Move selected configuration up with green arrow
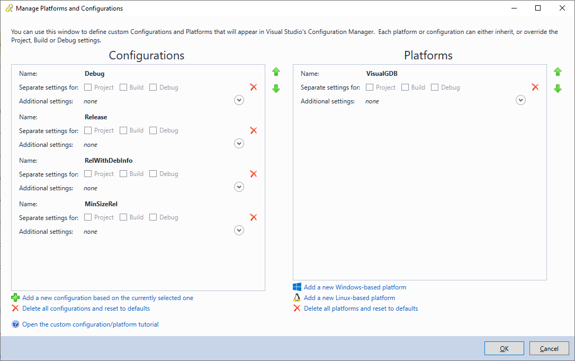The width and height of the screenshot is (575, 361). (276, 72)
